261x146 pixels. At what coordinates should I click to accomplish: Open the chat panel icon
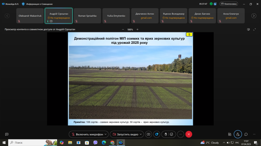click(x=246, y=134)
